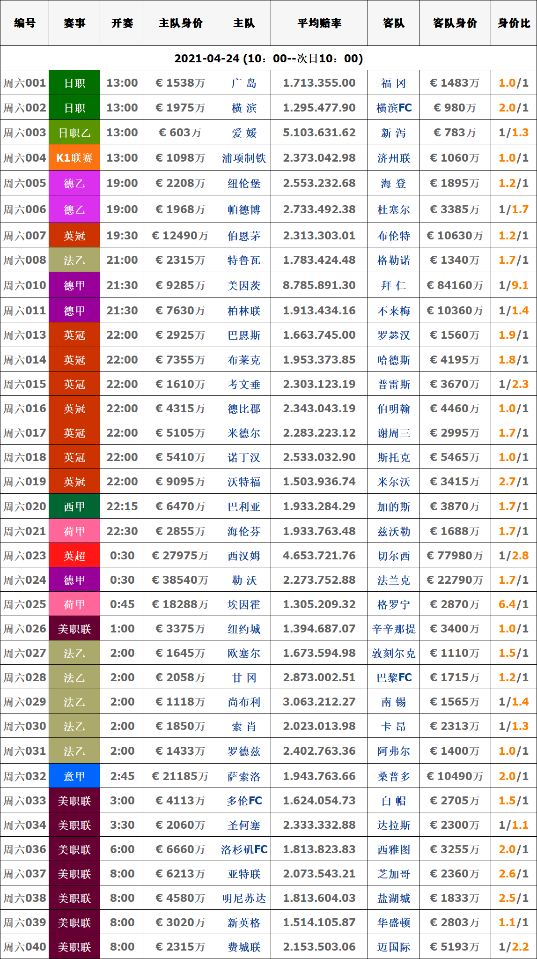Open away team 迈国际 link
Viewport: 537px width, 959px height.
pos(393,947)
